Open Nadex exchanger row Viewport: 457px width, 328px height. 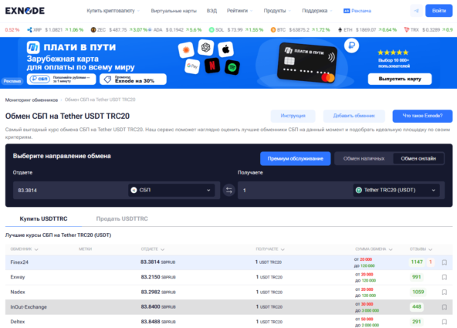pos(228,292)
